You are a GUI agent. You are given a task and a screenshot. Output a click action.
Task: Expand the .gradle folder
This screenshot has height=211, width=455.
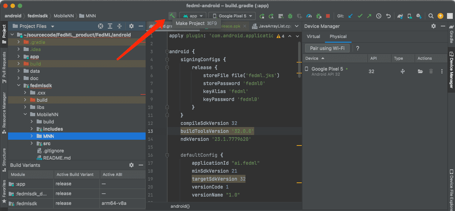[x=19, y=42]
